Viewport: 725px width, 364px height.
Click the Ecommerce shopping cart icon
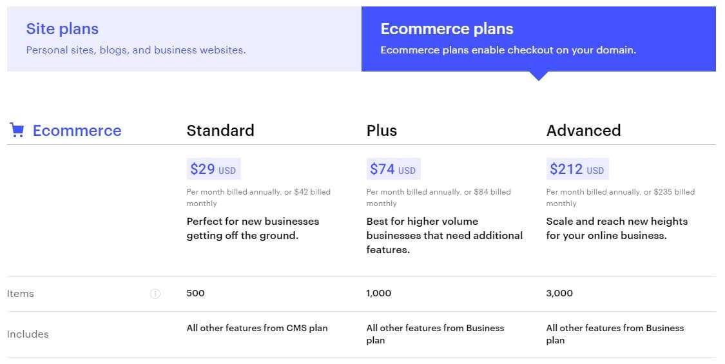tap(17, 130)
